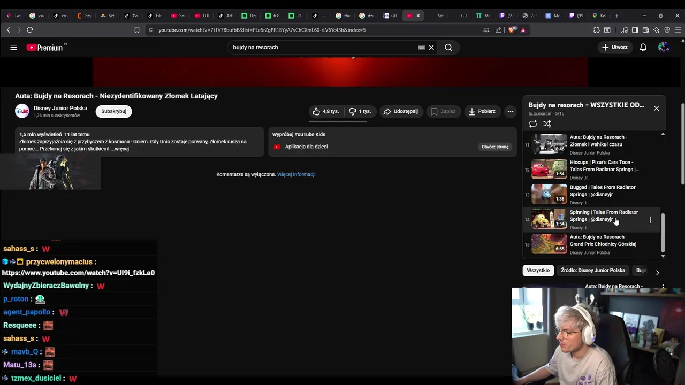Open Leo AI sparkle icon in toolbar
The width and height of the screenshot is (685, 385).
click(657, 30)
